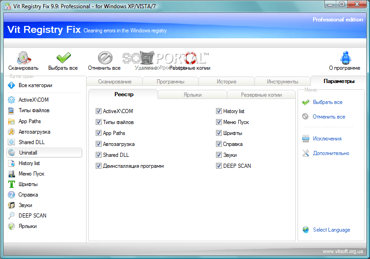
Task: Open the О программе about icon
Action: tap(346, 57)
